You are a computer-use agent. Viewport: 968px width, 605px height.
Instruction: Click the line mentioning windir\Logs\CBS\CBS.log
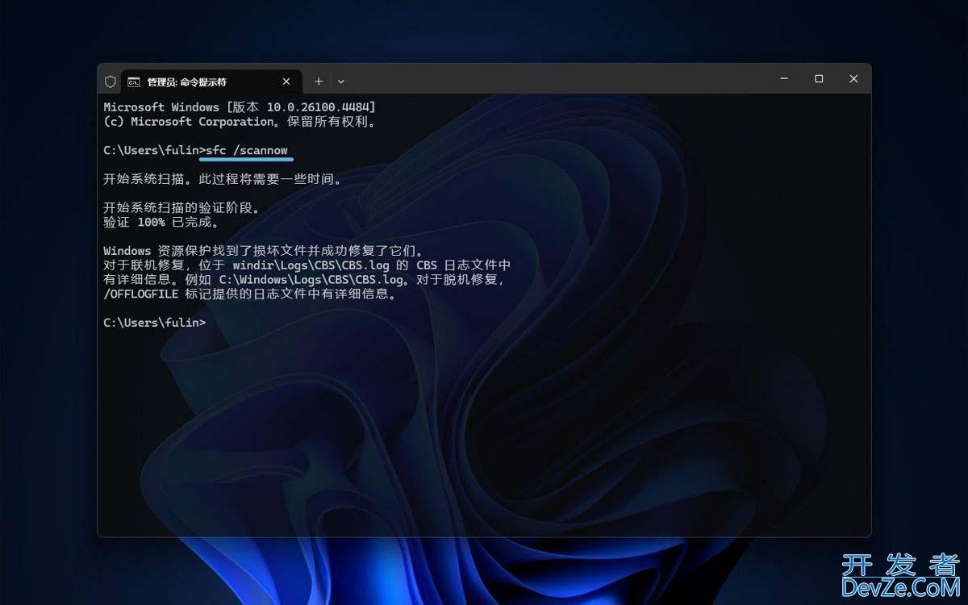point(307,265)
